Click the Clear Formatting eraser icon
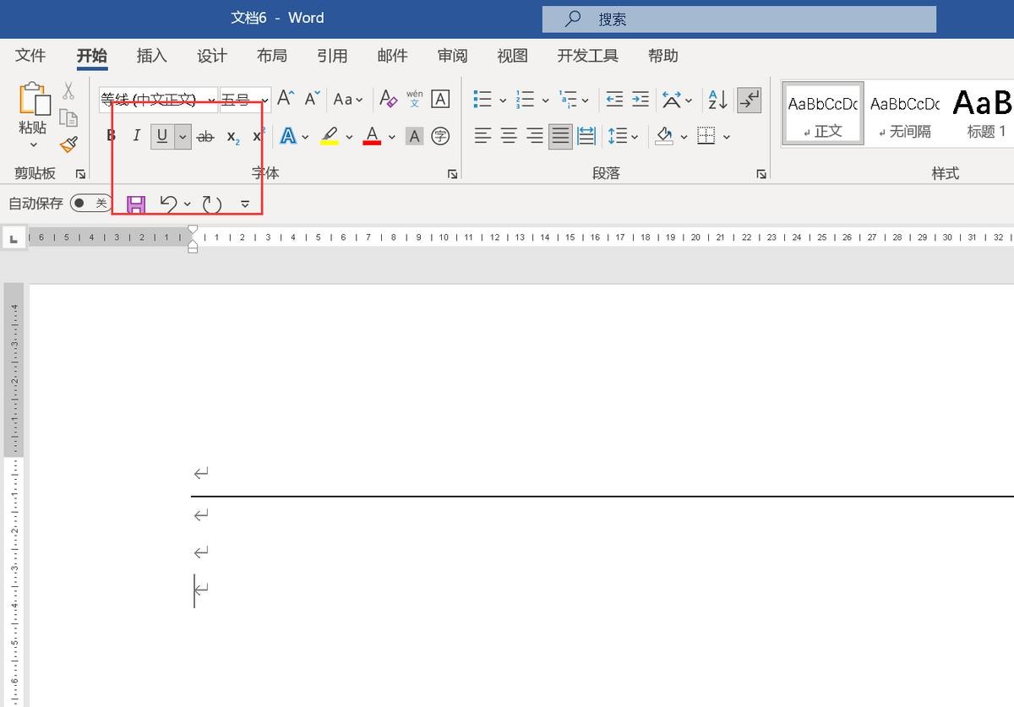 388,99
